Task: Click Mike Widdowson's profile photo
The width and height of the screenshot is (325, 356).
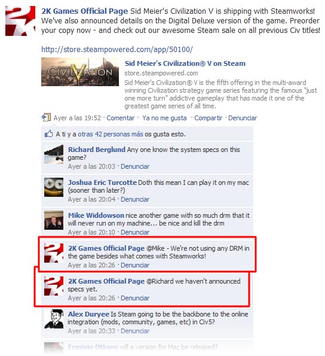Action: (x=54, y=220)
